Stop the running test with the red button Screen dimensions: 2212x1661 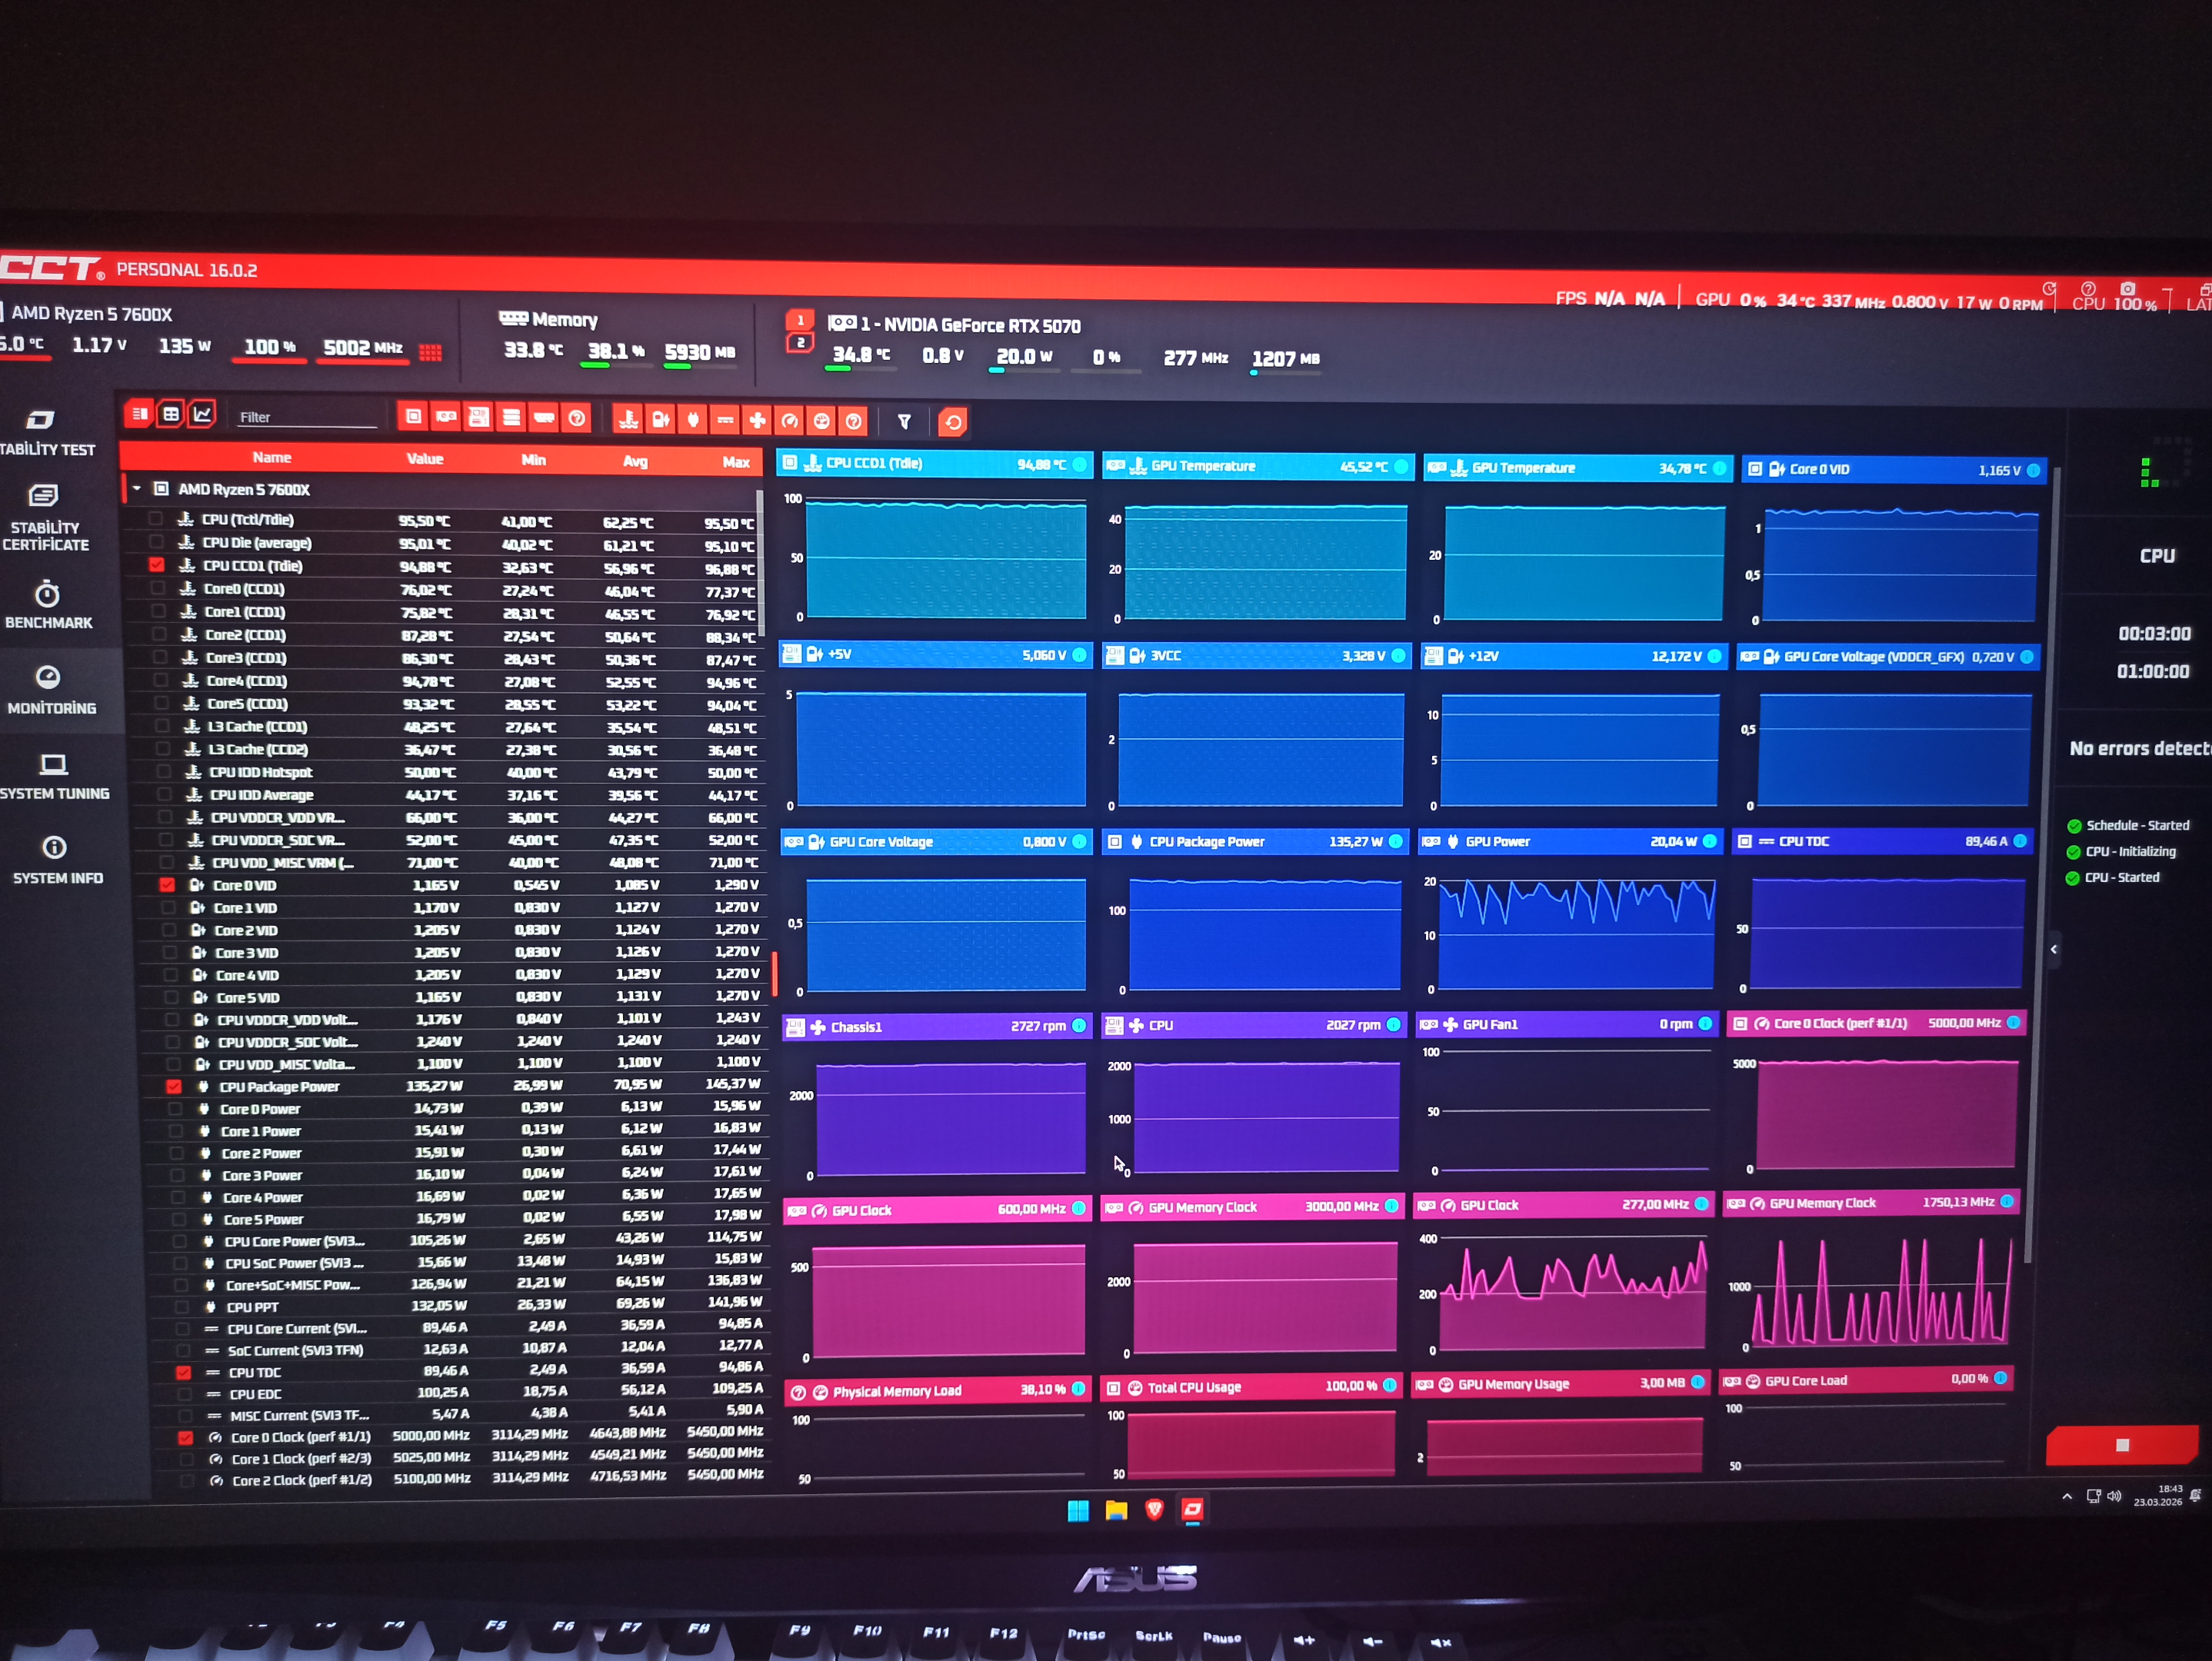(x=2122, y=1445)
